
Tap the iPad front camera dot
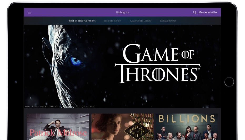point(16,82)
